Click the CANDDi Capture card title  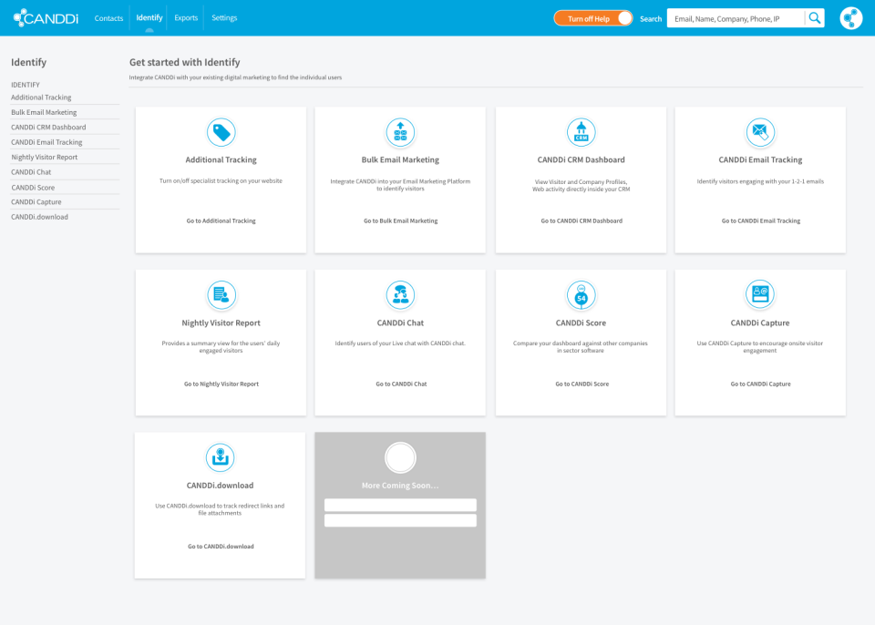point(760,323)
